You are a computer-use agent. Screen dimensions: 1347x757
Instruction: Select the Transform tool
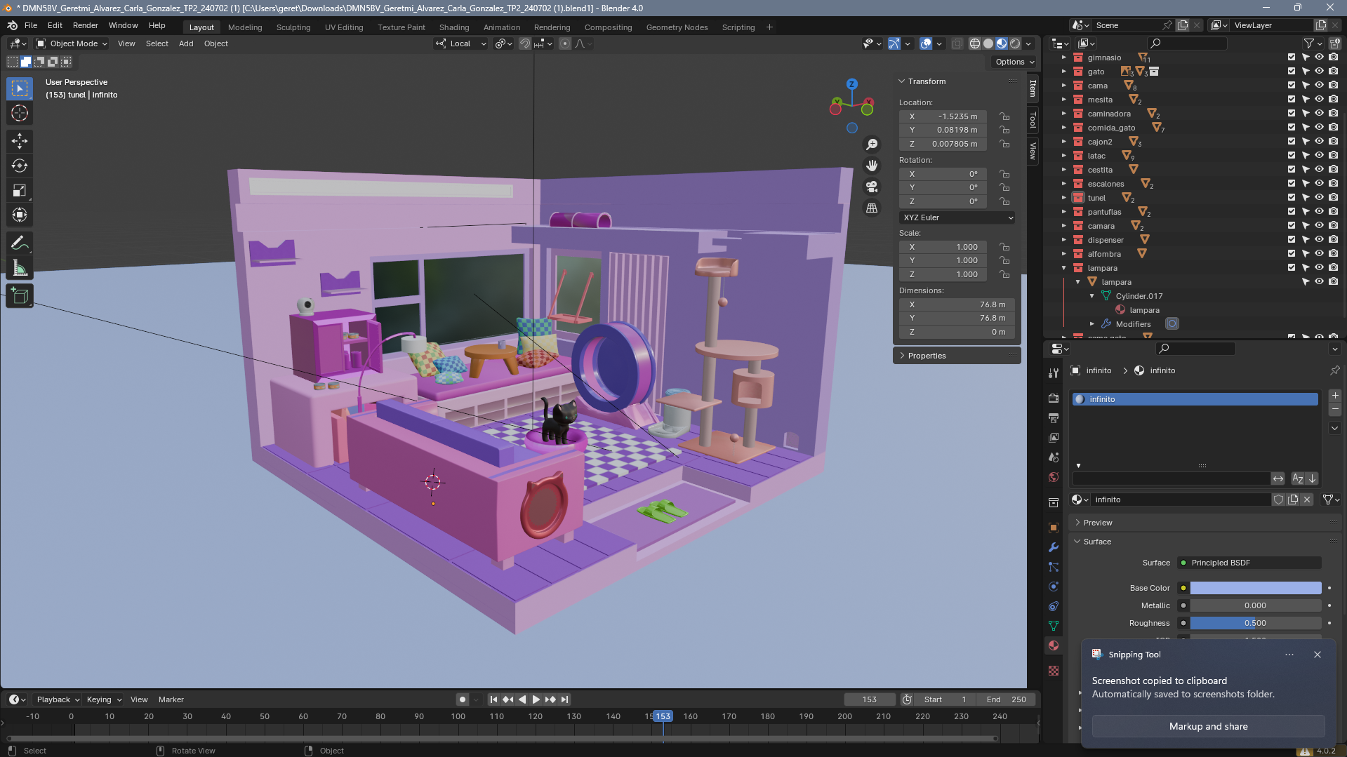click(20, 215)
